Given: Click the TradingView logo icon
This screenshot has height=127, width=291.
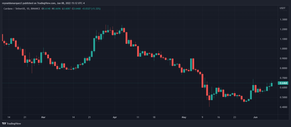Looking at the screenshot, I should point(4,124).
